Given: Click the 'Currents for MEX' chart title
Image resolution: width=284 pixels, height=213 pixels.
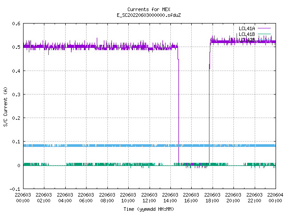Looking at the screenshot, I should tap(149, 9).
